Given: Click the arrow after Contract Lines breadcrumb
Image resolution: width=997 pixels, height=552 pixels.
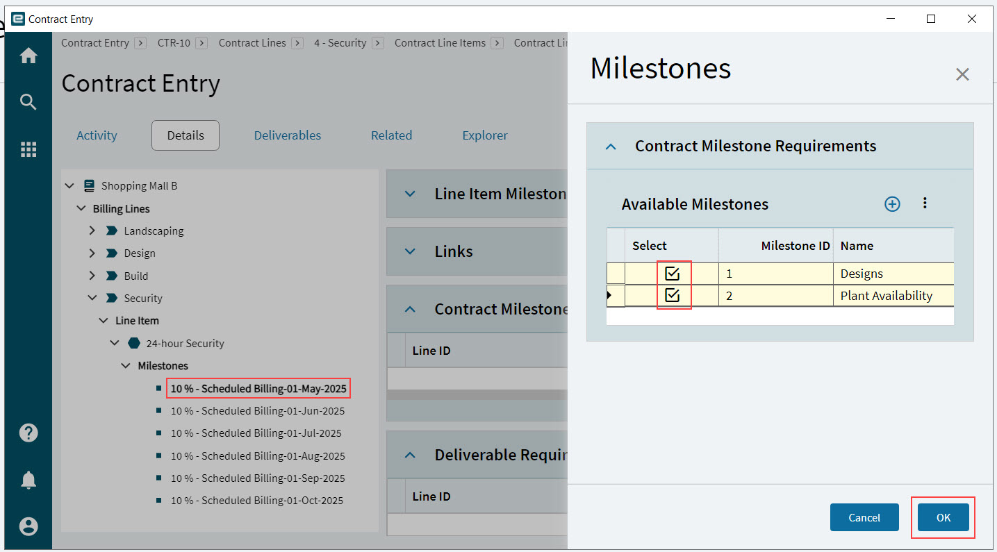Looking at the screenshot, I should pyautogui.click(x=297, y=43).
